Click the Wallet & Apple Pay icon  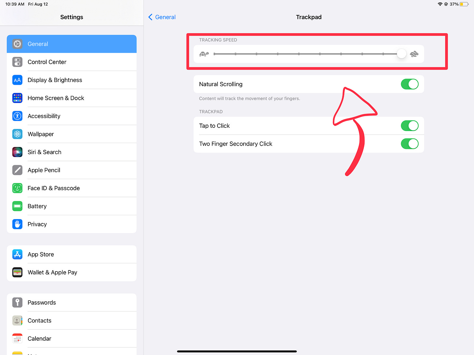click(x=17, y=272)
